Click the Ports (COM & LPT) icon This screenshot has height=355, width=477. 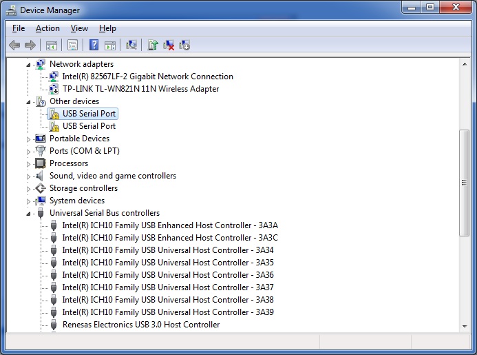(40, 150)
